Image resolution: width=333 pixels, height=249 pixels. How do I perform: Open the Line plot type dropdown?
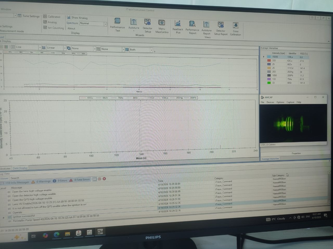click(28, 47)
